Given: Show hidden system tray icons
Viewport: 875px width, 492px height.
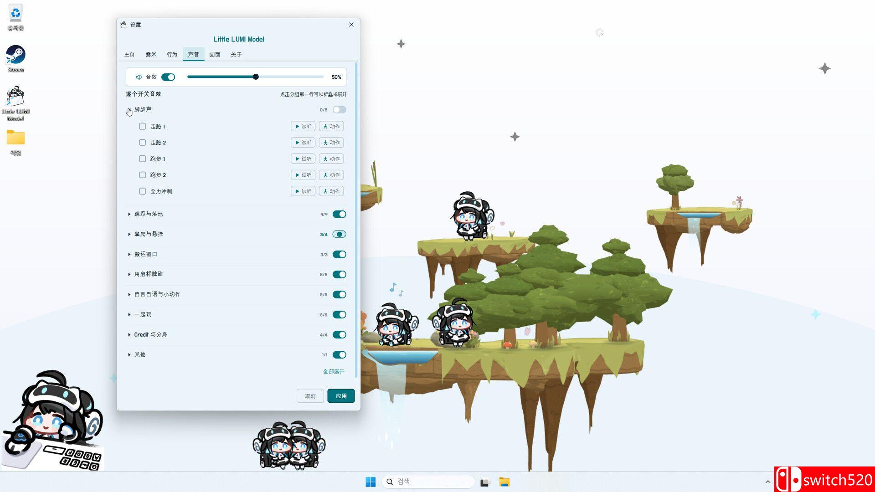Looking at the screenshot, I should 767,482.
